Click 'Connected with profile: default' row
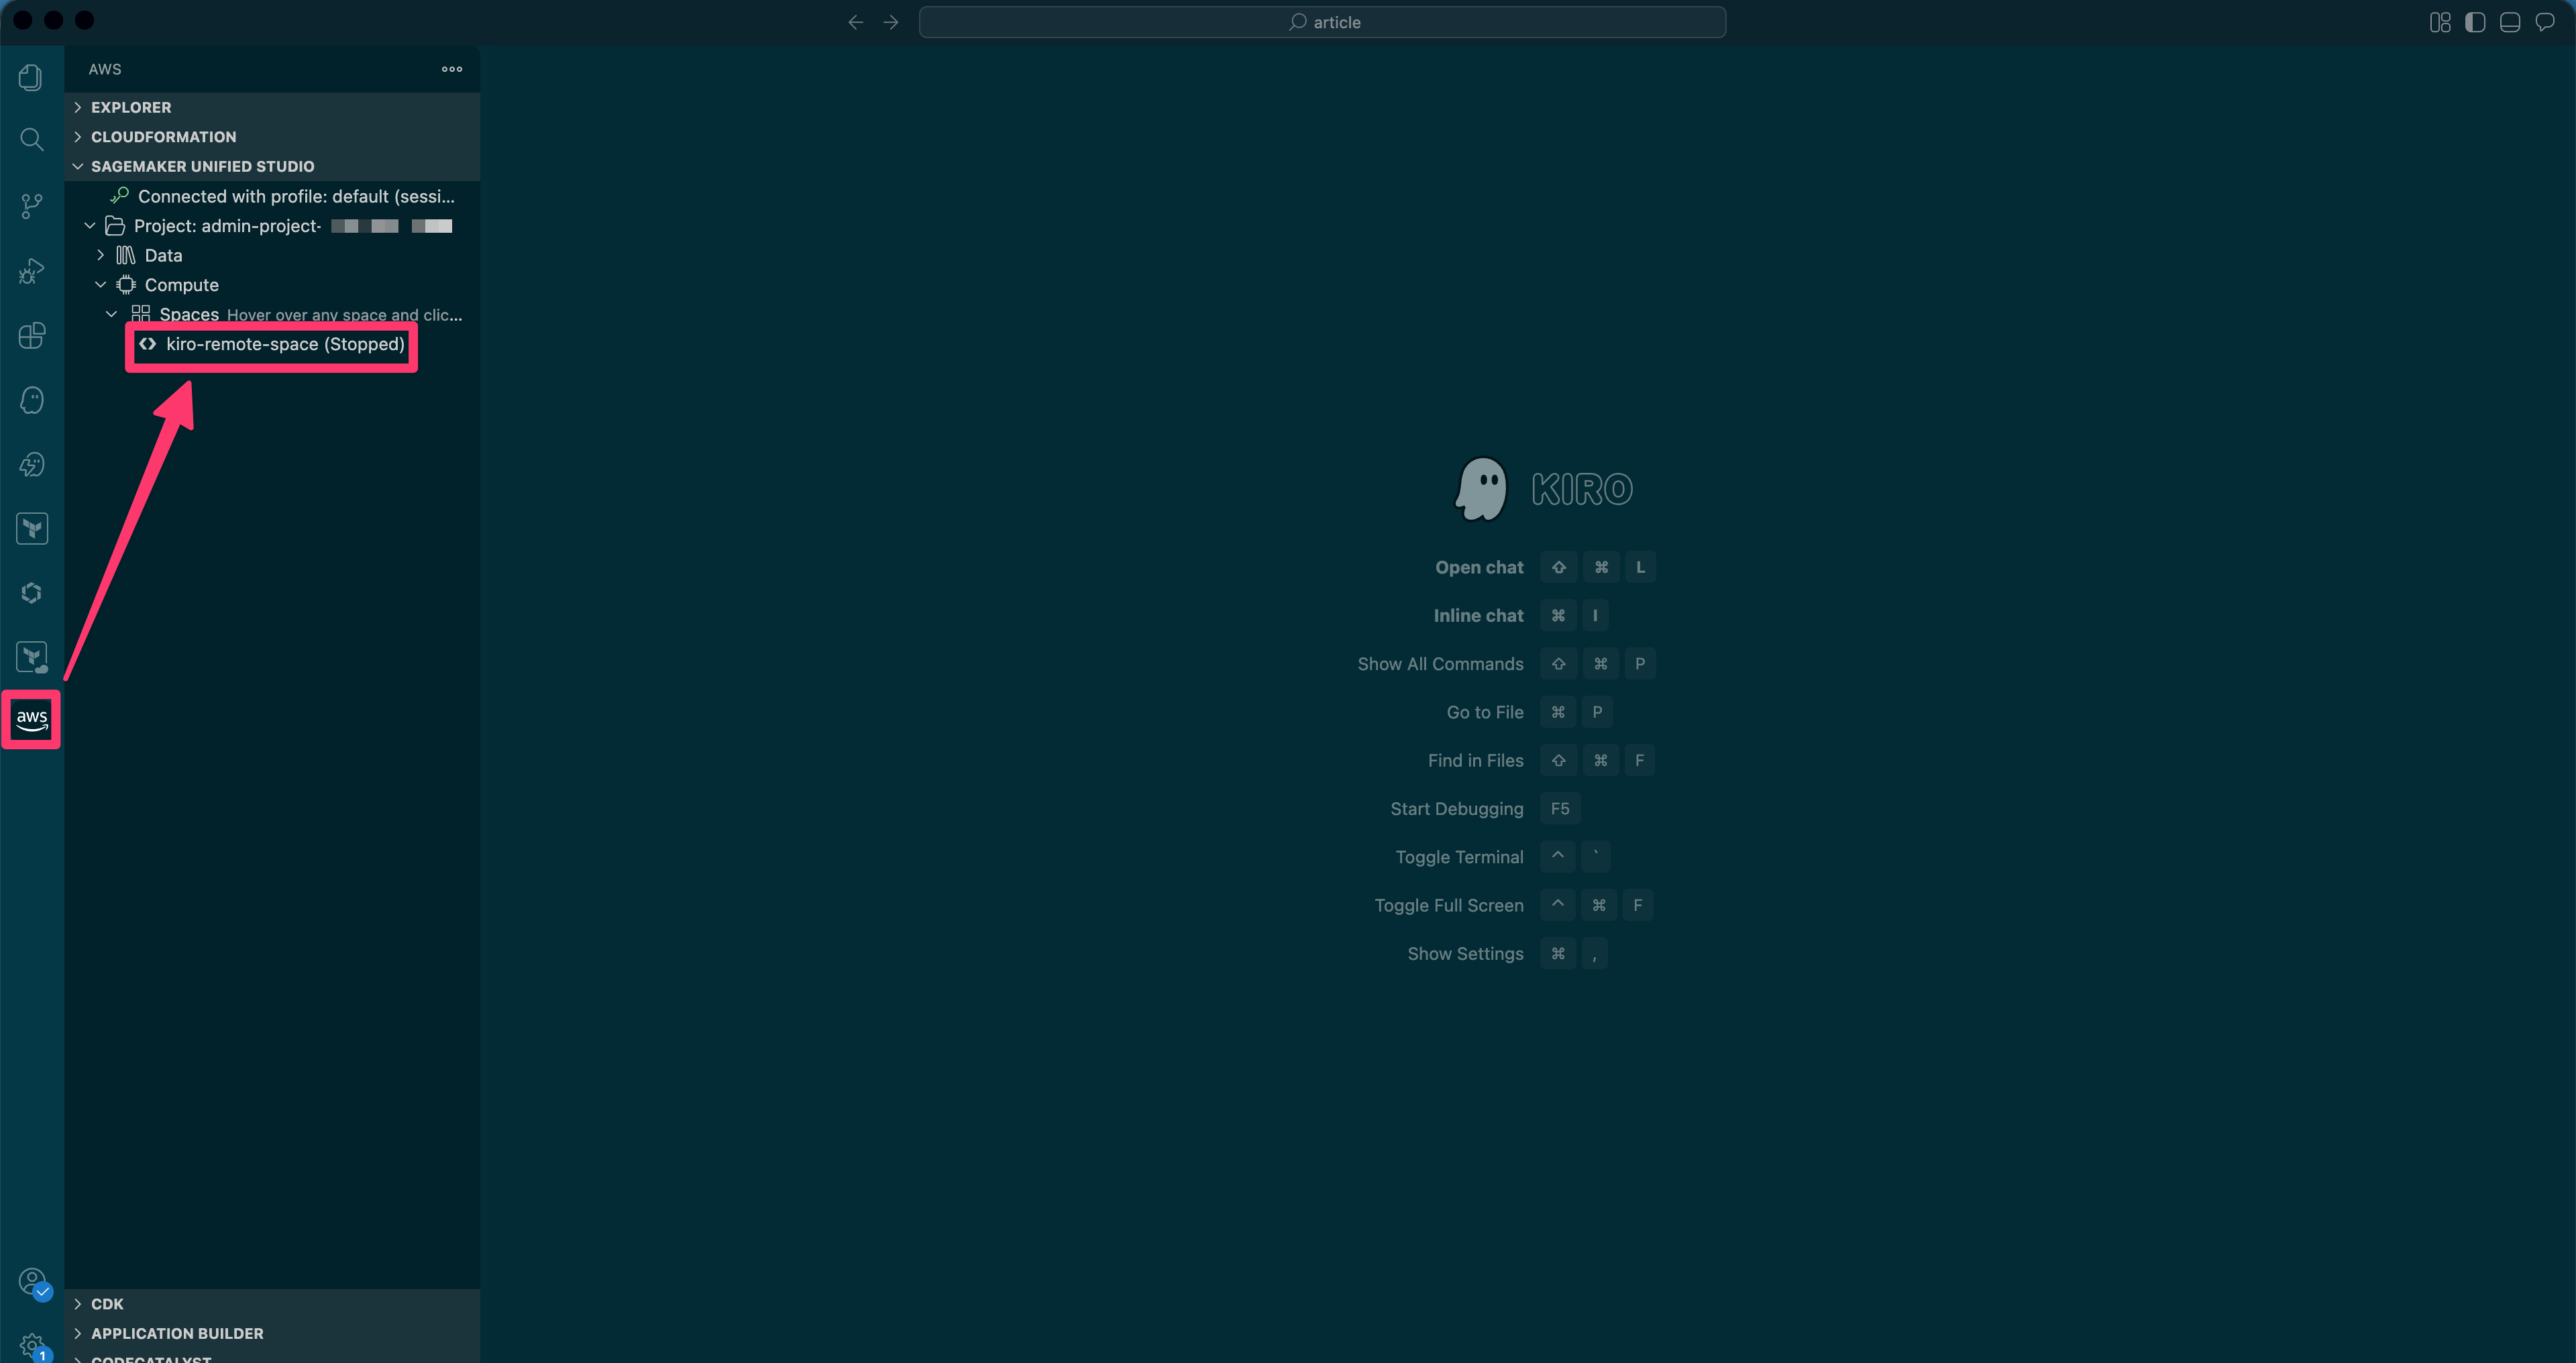The width and height of the screenshot is (2576, 1363). pyautogui.click(x=272, y=196)
